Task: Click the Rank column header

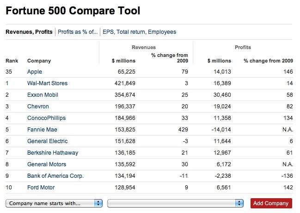Action: 12,61
